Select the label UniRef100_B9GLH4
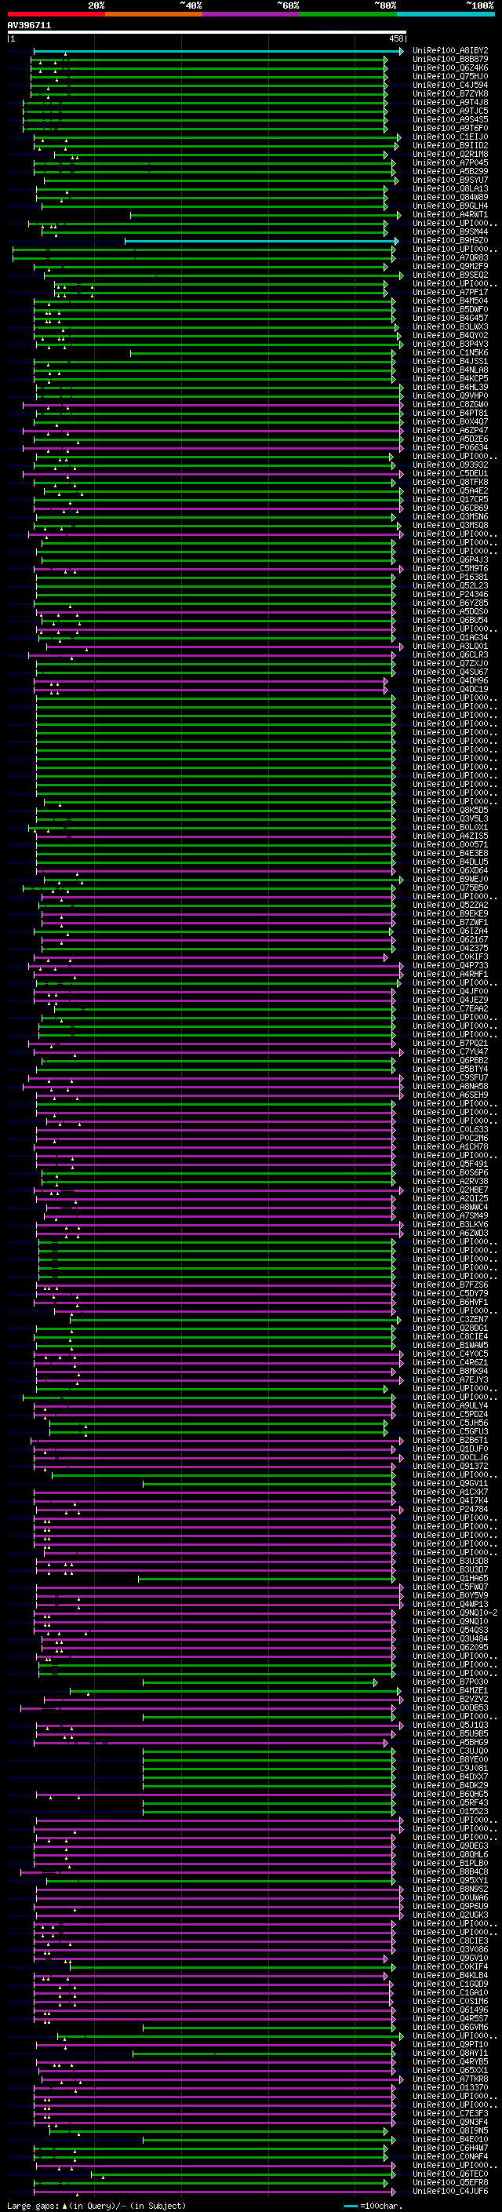This screenshot has height=2212, width=502. tap(450, 206)
